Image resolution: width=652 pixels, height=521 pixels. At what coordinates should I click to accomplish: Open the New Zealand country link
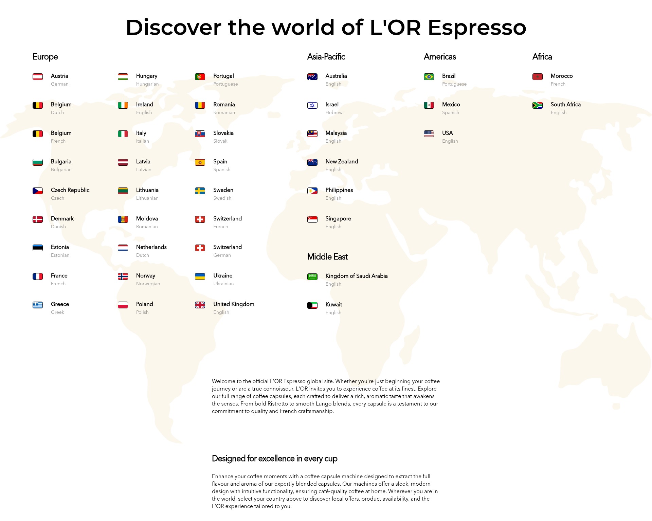(333, 165)
